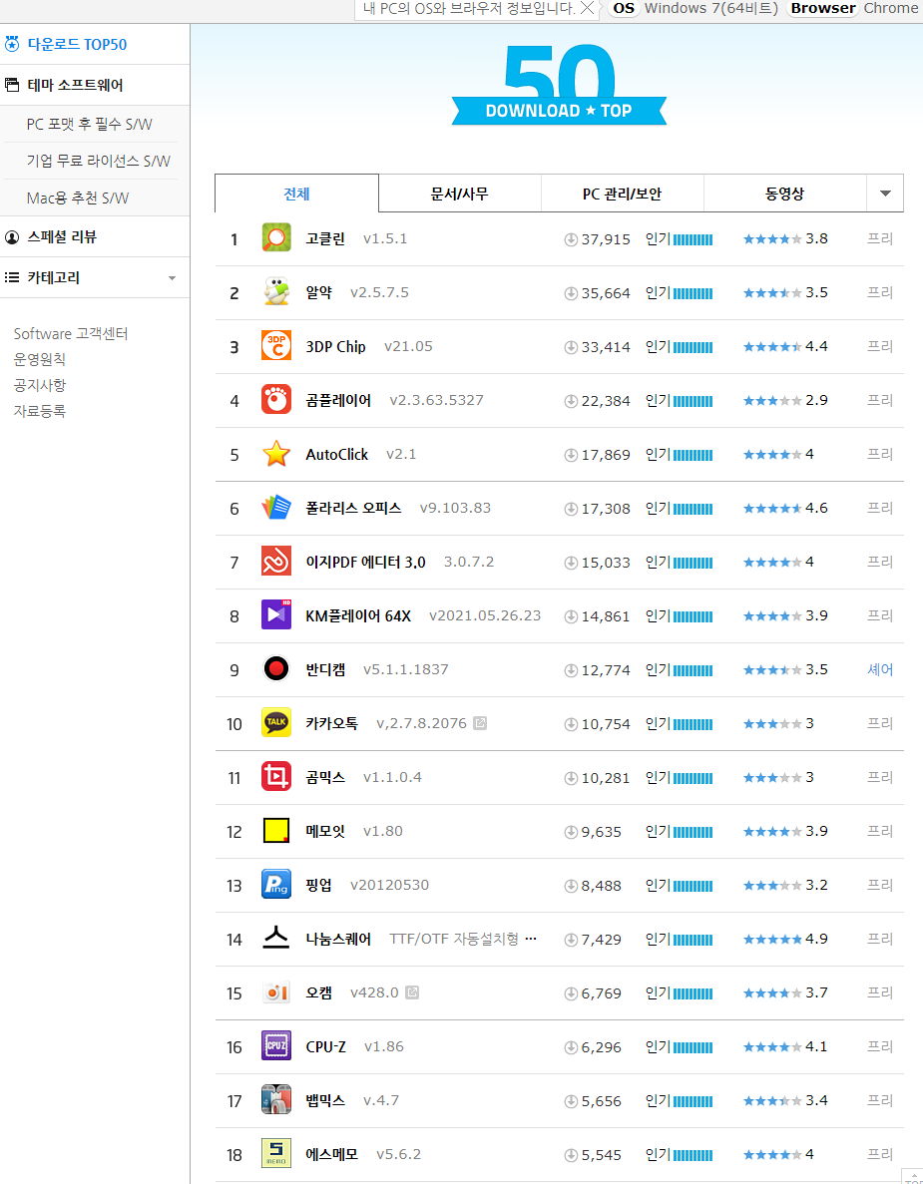Click the 폴라리스 오피스 icon

(276, 508)
